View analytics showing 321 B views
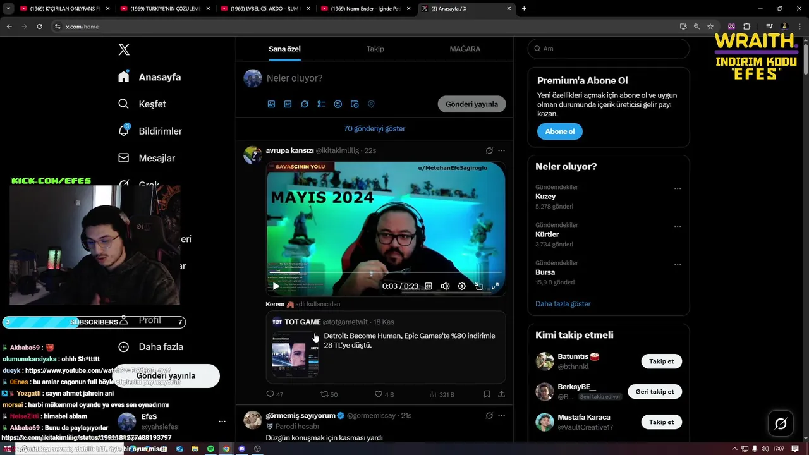Image resolution: width=809 pixels, height=455 pixels. [442, 394]
